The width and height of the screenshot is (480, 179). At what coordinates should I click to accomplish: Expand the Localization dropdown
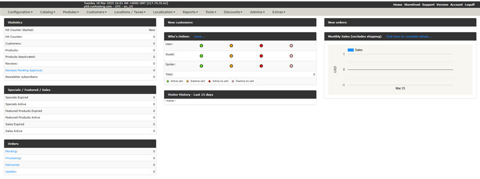[x=164, y=12]
